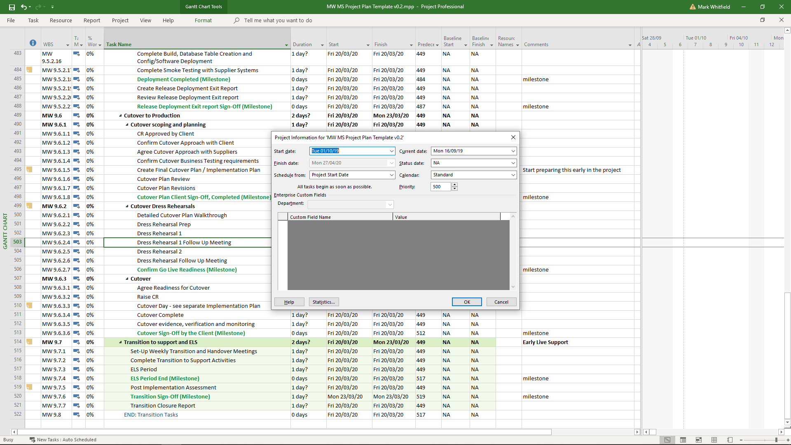791x445 pixels.
Task: Click the Undo arrow icon
Action: (x=24, y=7)
